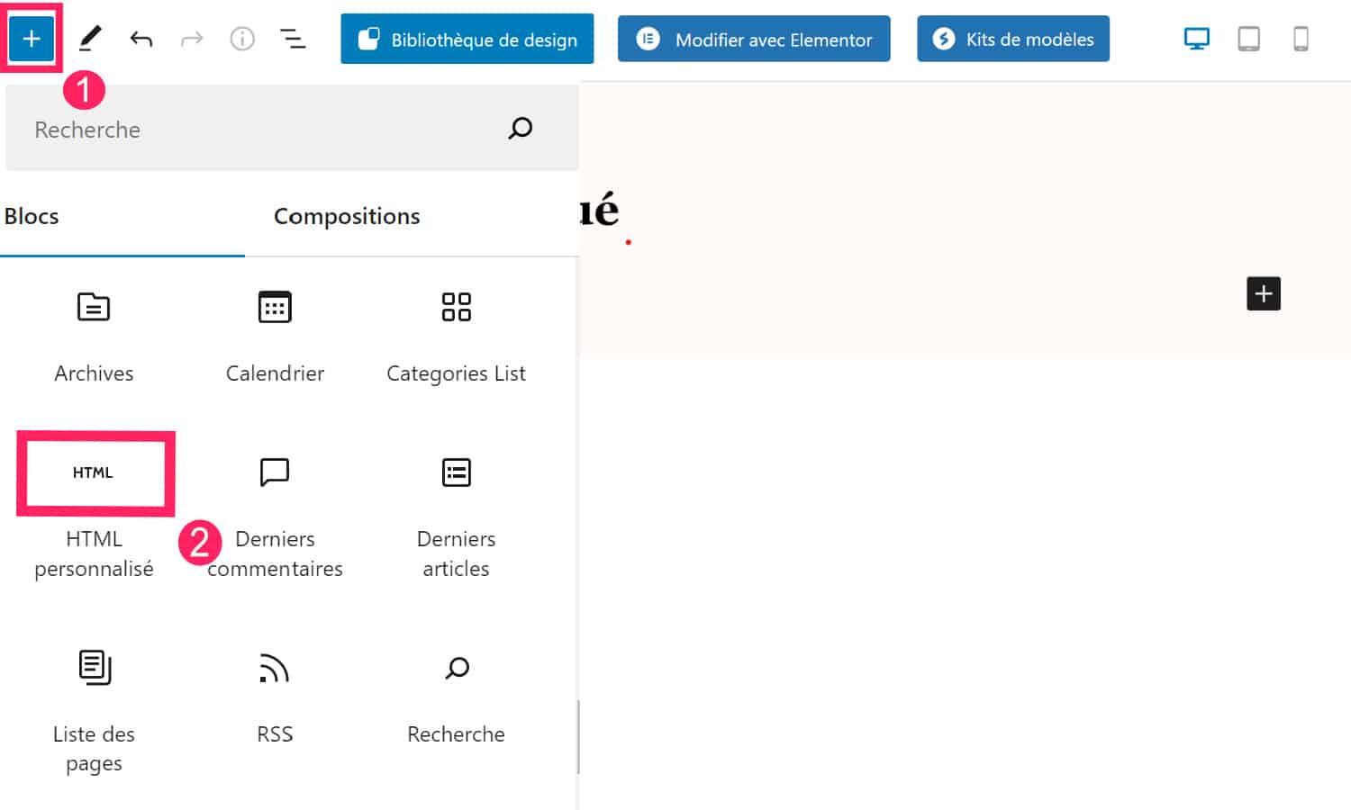Switch to tablet preview
1351x810 pixels.
[1248, 39]
